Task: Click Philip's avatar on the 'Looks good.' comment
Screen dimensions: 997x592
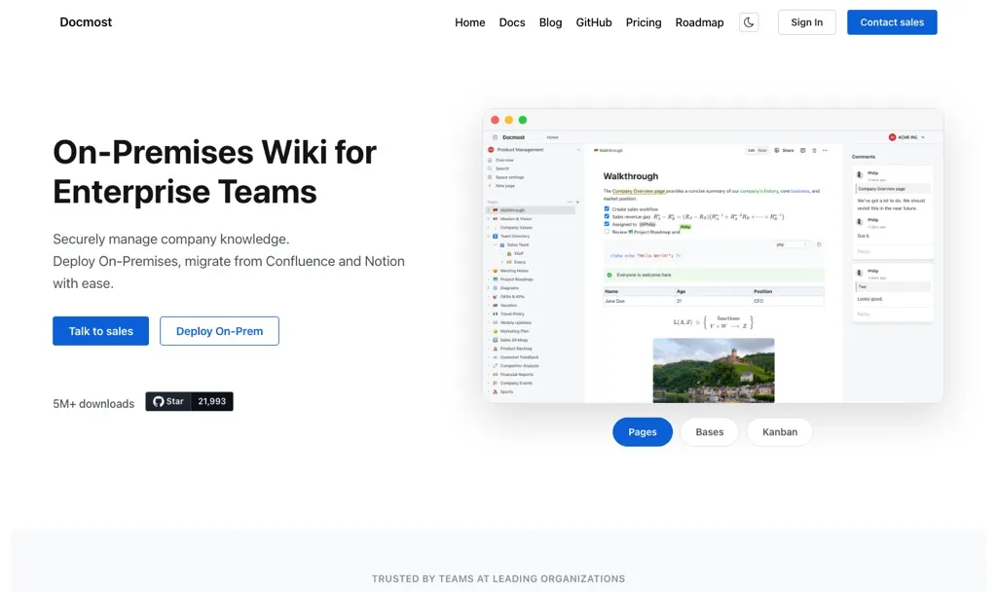Action: pos(860,273)
